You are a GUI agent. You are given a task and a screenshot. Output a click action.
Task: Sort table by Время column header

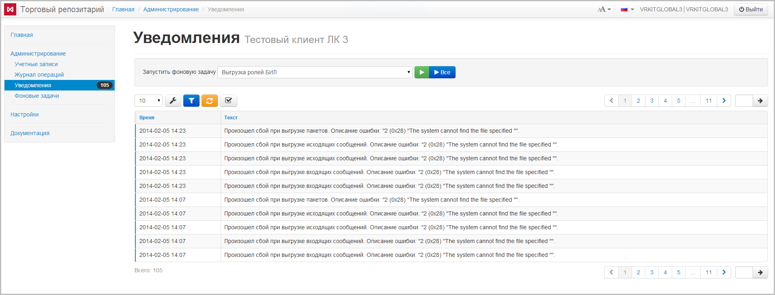pyautogui.click(x=147, y=118)
